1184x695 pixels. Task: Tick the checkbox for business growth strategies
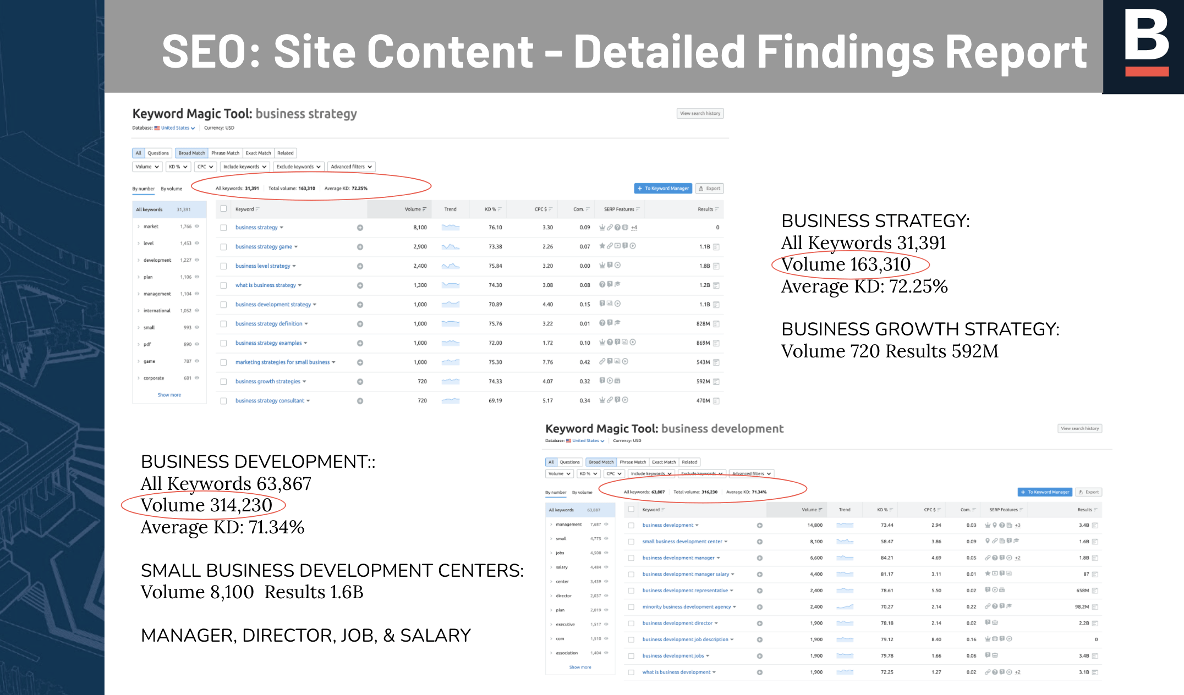223,382
